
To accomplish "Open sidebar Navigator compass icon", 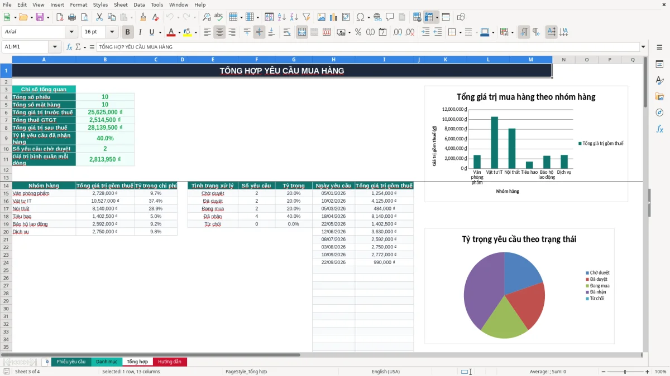I will point(659,113).
